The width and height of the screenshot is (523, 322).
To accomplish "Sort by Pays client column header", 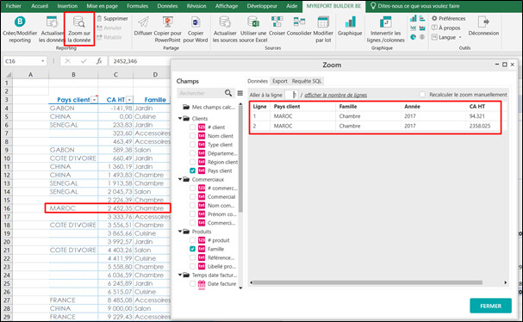I will (287, 107).
